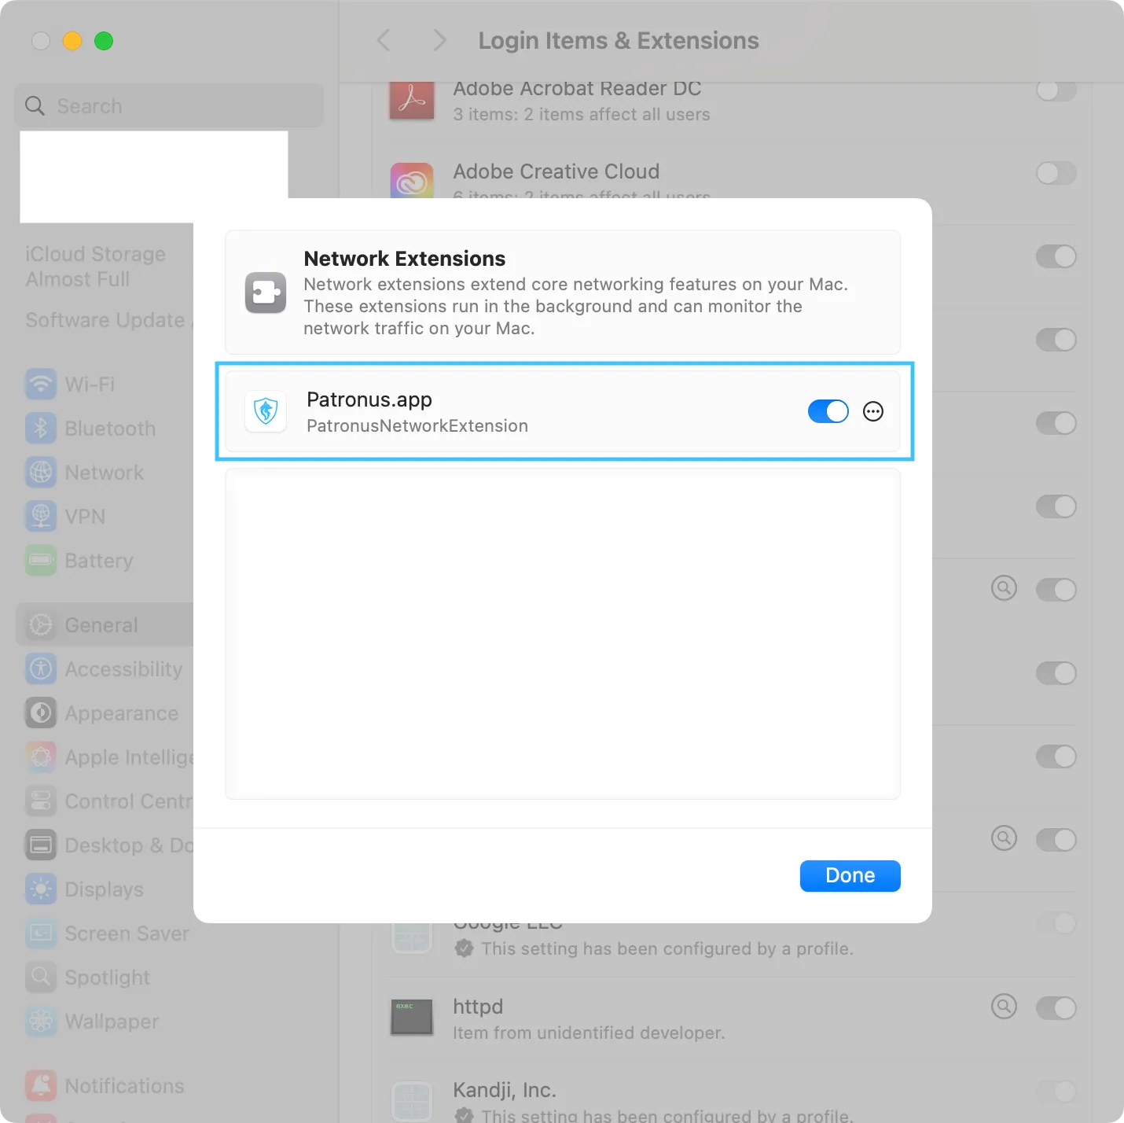
Task: Open Spotlight via its sidebar icon
Action: coord(41,978)
